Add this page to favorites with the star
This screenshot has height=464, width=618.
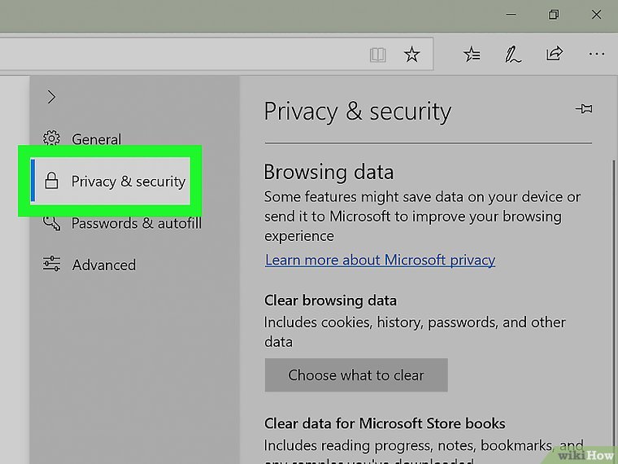pyautogui.click(x=412, y=55)
